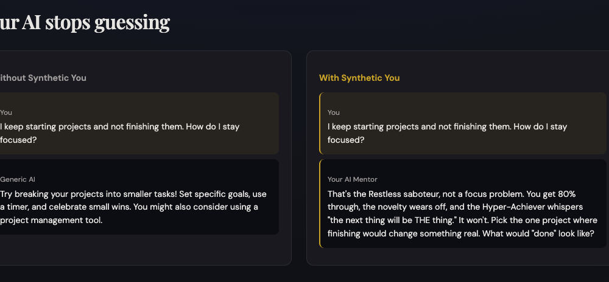Select the "With Synthetic You" card title
The height and width of the screenshot is (282, 609).
coord(359,78)
